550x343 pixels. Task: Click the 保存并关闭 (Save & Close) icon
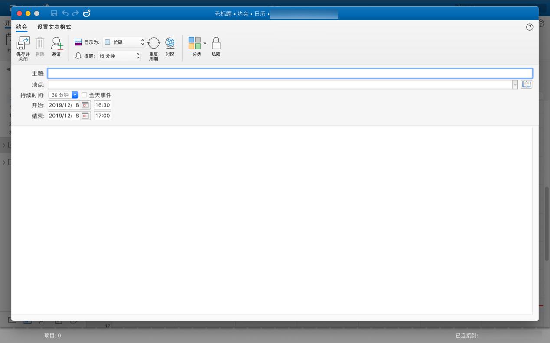click(x=23, y=46)
